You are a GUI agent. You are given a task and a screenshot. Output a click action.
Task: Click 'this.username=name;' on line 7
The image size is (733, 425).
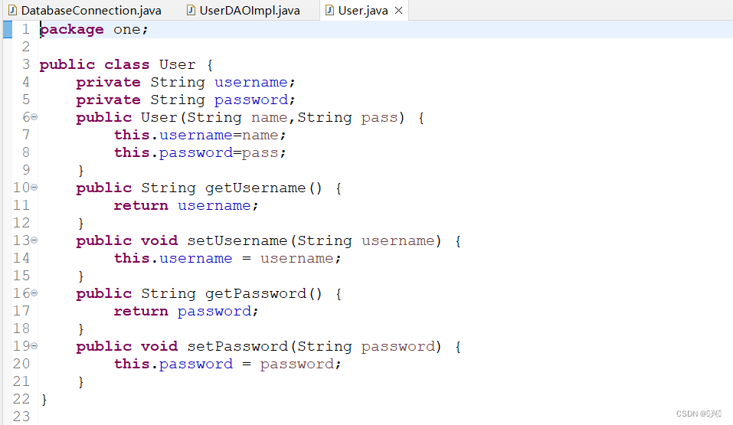point(200,135)
